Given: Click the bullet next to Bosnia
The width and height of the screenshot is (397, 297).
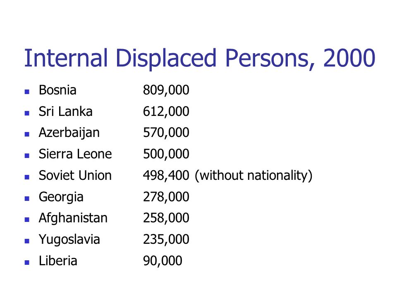Looking at the screenshot, I should coord(27,92).
